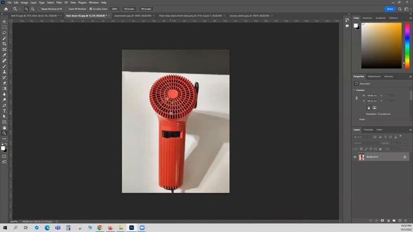Unlock the Background layer lock icon
The width and height of the screenshot is (413, 232).
[405, 157]
